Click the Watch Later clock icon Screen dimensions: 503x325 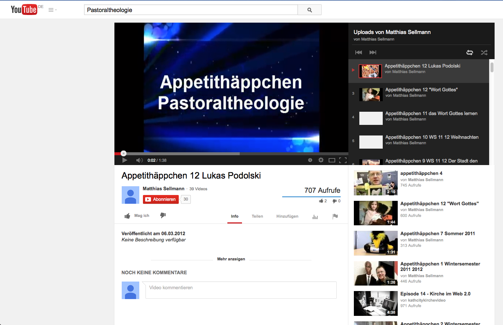tap(310, 160)
